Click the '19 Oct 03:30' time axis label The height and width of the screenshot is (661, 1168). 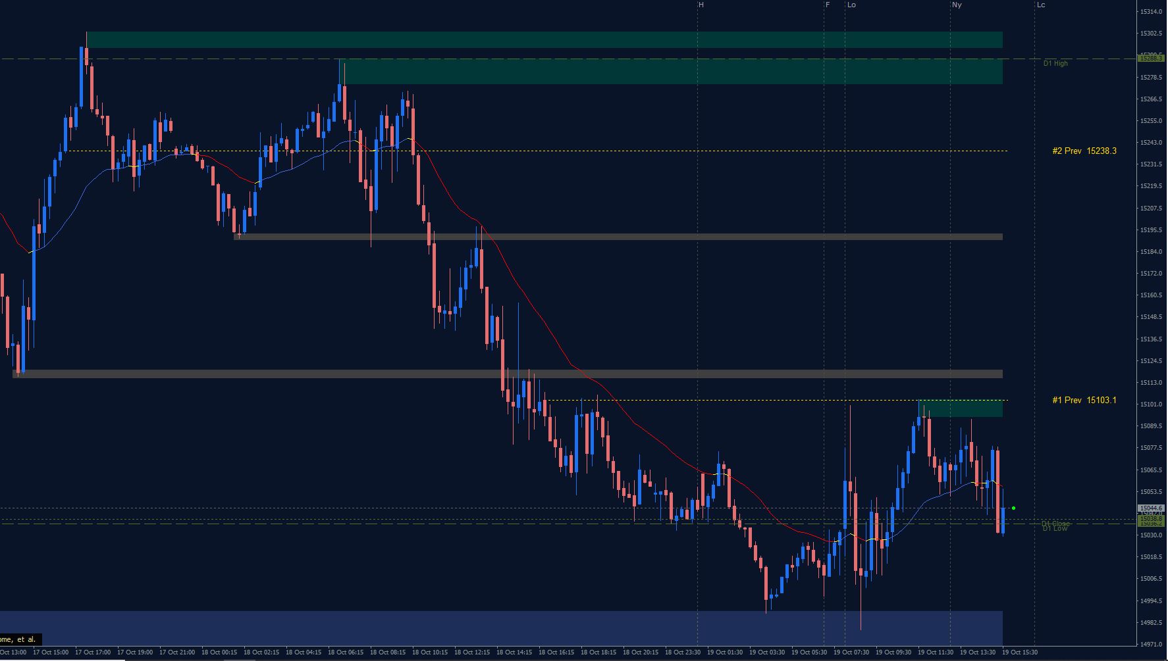tap(767, 652)
